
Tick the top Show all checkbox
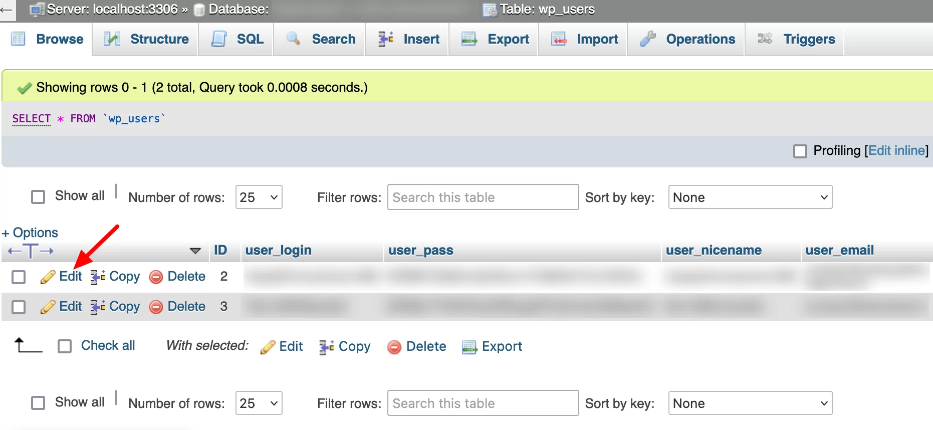[x=38, y=196]
